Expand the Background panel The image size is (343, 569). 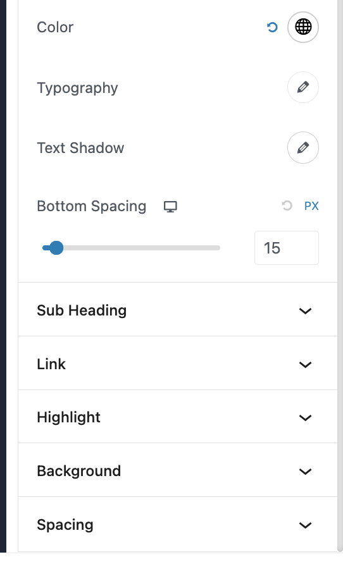pos(178,470)
